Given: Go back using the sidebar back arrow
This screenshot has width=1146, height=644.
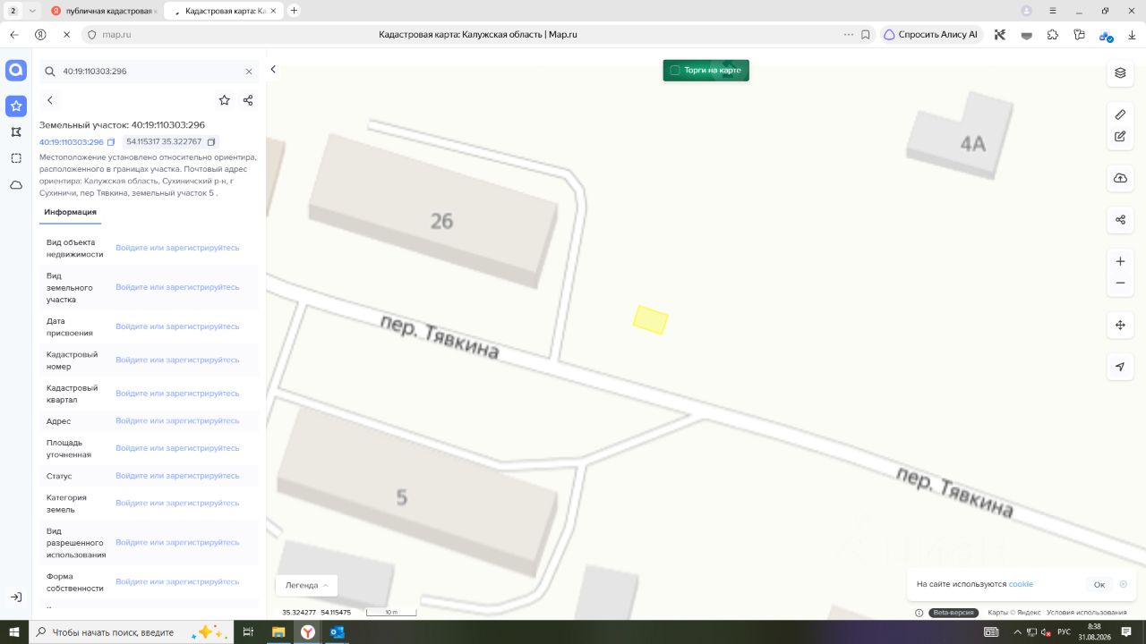Looking at the screenshot, I should (50, 100).
